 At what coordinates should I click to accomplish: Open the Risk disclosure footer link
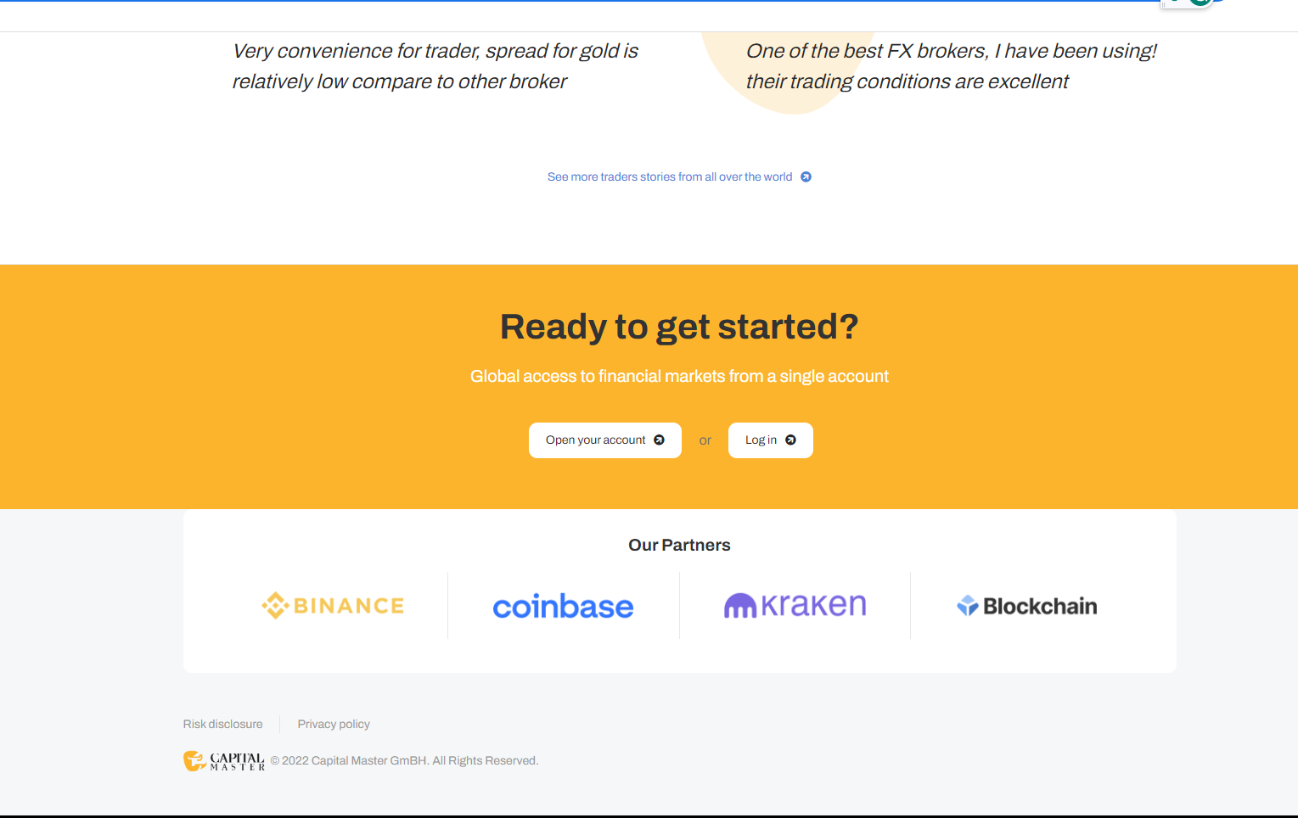[222, 724]
